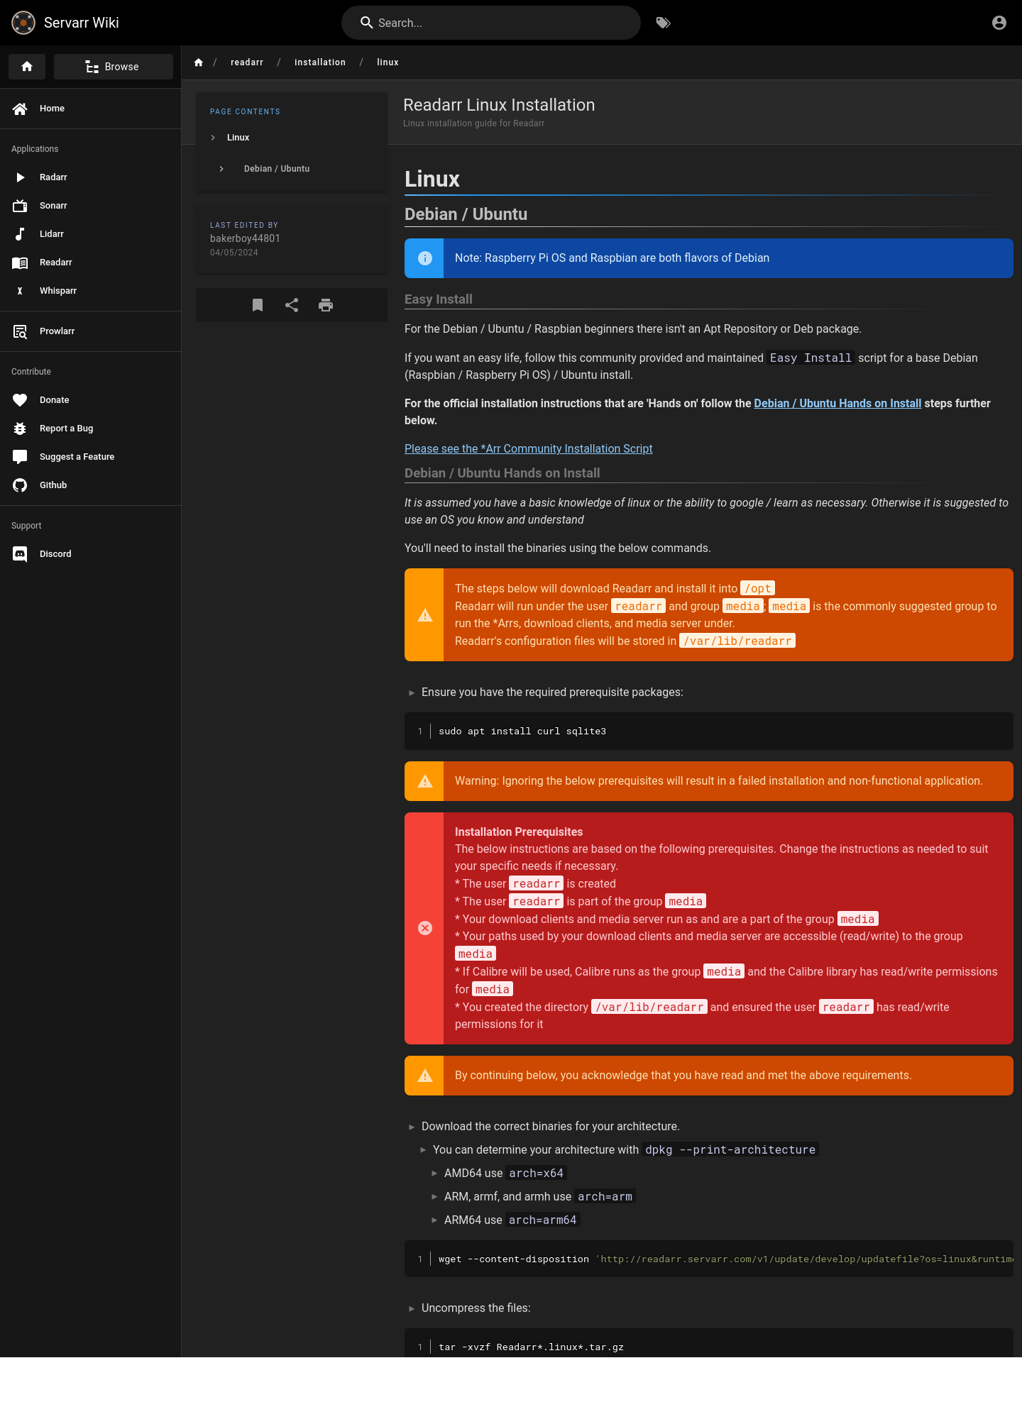This screenshot has width=1022, height=1419.
Task: Click the tar -xvzf command code block
Action: tap(708, 1343)
